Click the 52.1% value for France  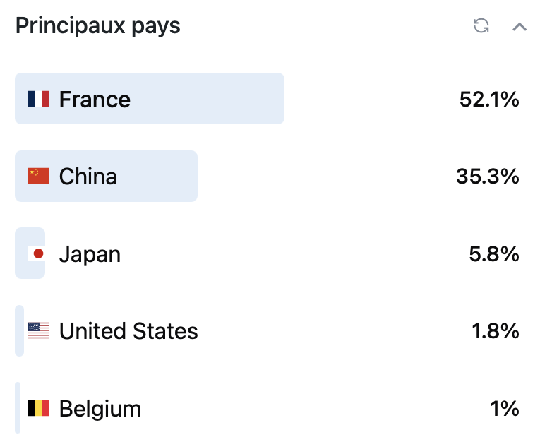click(x=489, y=100)
